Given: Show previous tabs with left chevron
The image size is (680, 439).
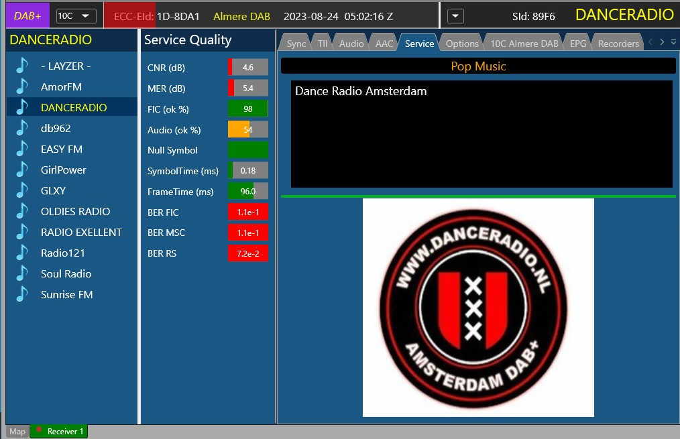Looking at the screenshot, I should pyautogui.click(x=650, y=42).
